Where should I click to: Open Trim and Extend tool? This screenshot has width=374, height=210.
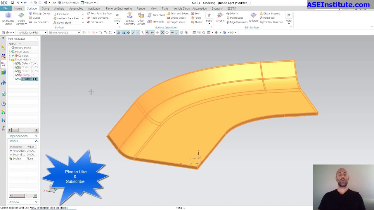pos(178,13)
